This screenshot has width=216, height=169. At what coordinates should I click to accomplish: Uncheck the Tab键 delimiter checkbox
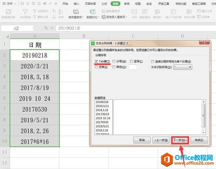97,62
